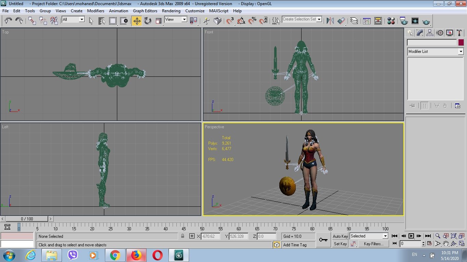Viewport: 467px width, 262px height.
Task: Open the Layer Manager
Action: 355,21
